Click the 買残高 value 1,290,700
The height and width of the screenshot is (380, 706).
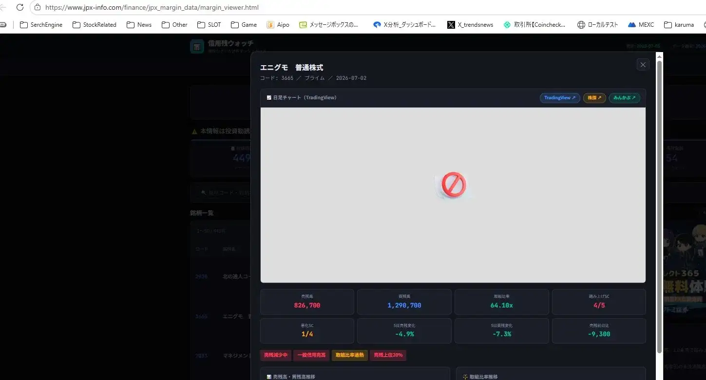(404, 306)
